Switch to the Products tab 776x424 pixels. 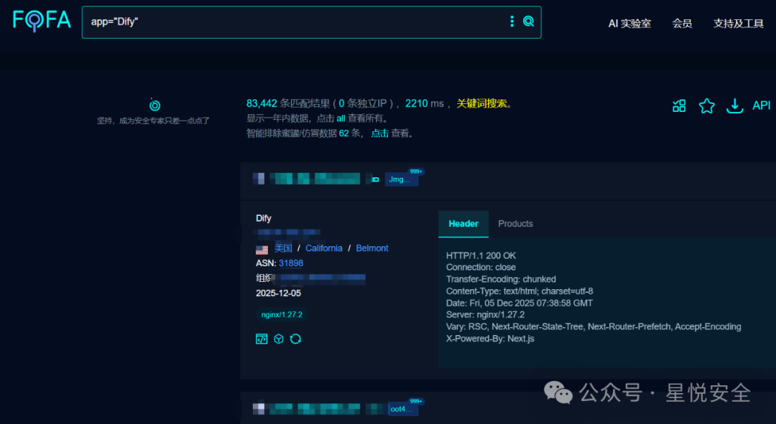tap(515, 224)
